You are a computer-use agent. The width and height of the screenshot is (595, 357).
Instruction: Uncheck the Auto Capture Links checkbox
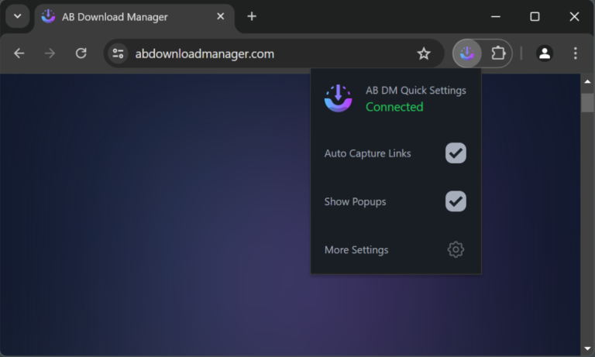(456, 153)
